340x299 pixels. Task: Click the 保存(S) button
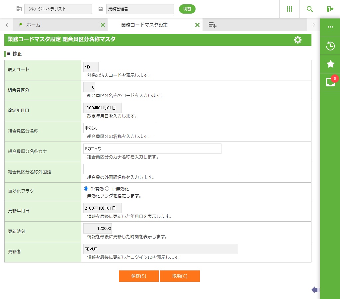tap(138, 276)
